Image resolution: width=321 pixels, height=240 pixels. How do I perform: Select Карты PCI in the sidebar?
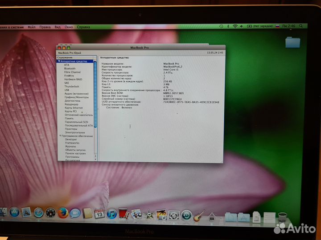pyautogui.click(x=70, y=111)
